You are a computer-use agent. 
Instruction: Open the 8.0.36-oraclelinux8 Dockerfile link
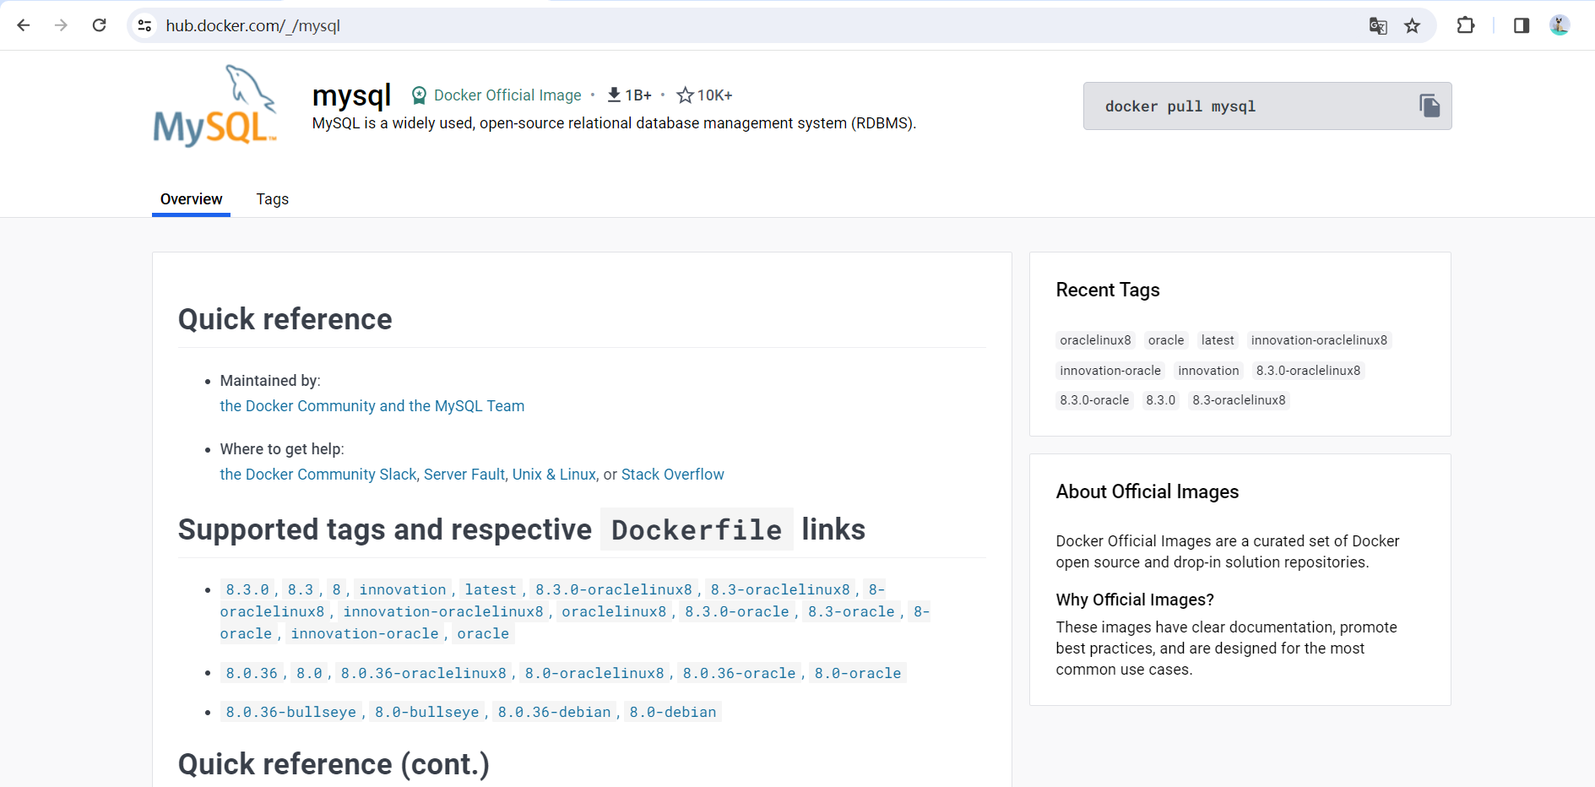[424, 673]
